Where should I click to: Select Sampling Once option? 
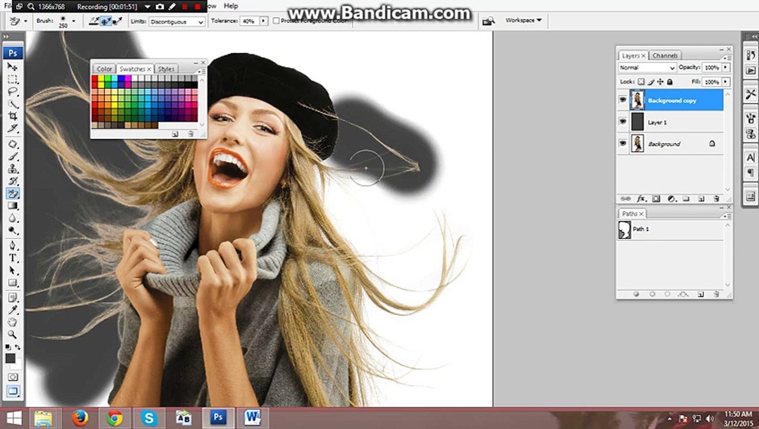coord(106,21)
